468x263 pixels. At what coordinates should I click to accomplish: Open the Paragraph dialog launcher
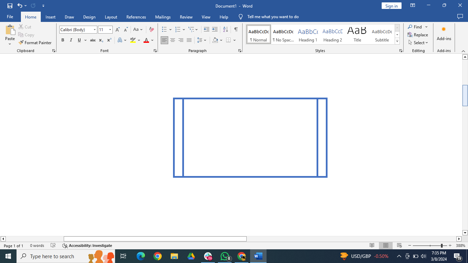pyautogui.click(x=240, y=51)
